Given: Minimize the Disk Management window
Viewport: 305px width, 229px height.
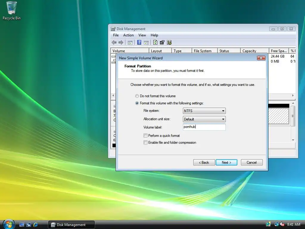Looking at the screenshot, I should point(273,29).
